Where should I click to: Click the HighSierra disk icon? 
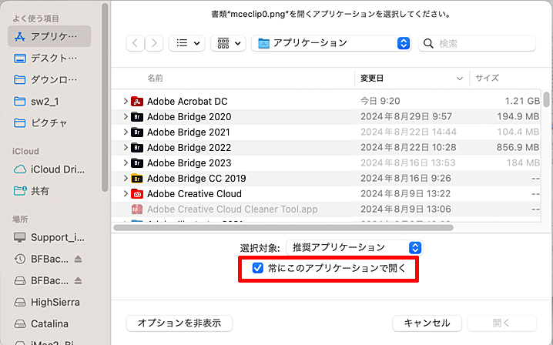(x=20, y=303)
